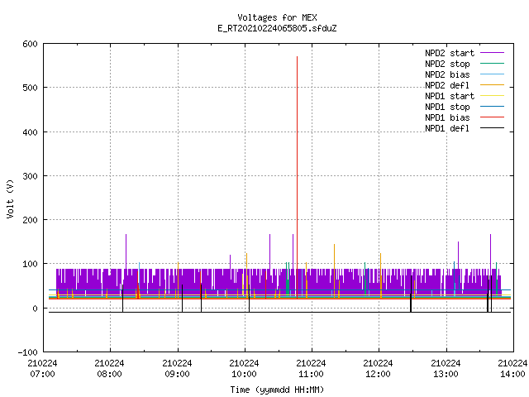Select the "NPD1 stop" legend label

447,107
